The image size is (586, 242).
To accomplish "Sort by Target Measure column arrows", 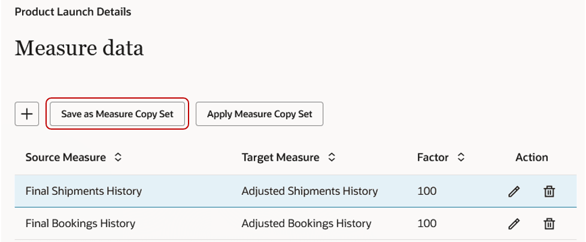I will click(x=331, y=158).
